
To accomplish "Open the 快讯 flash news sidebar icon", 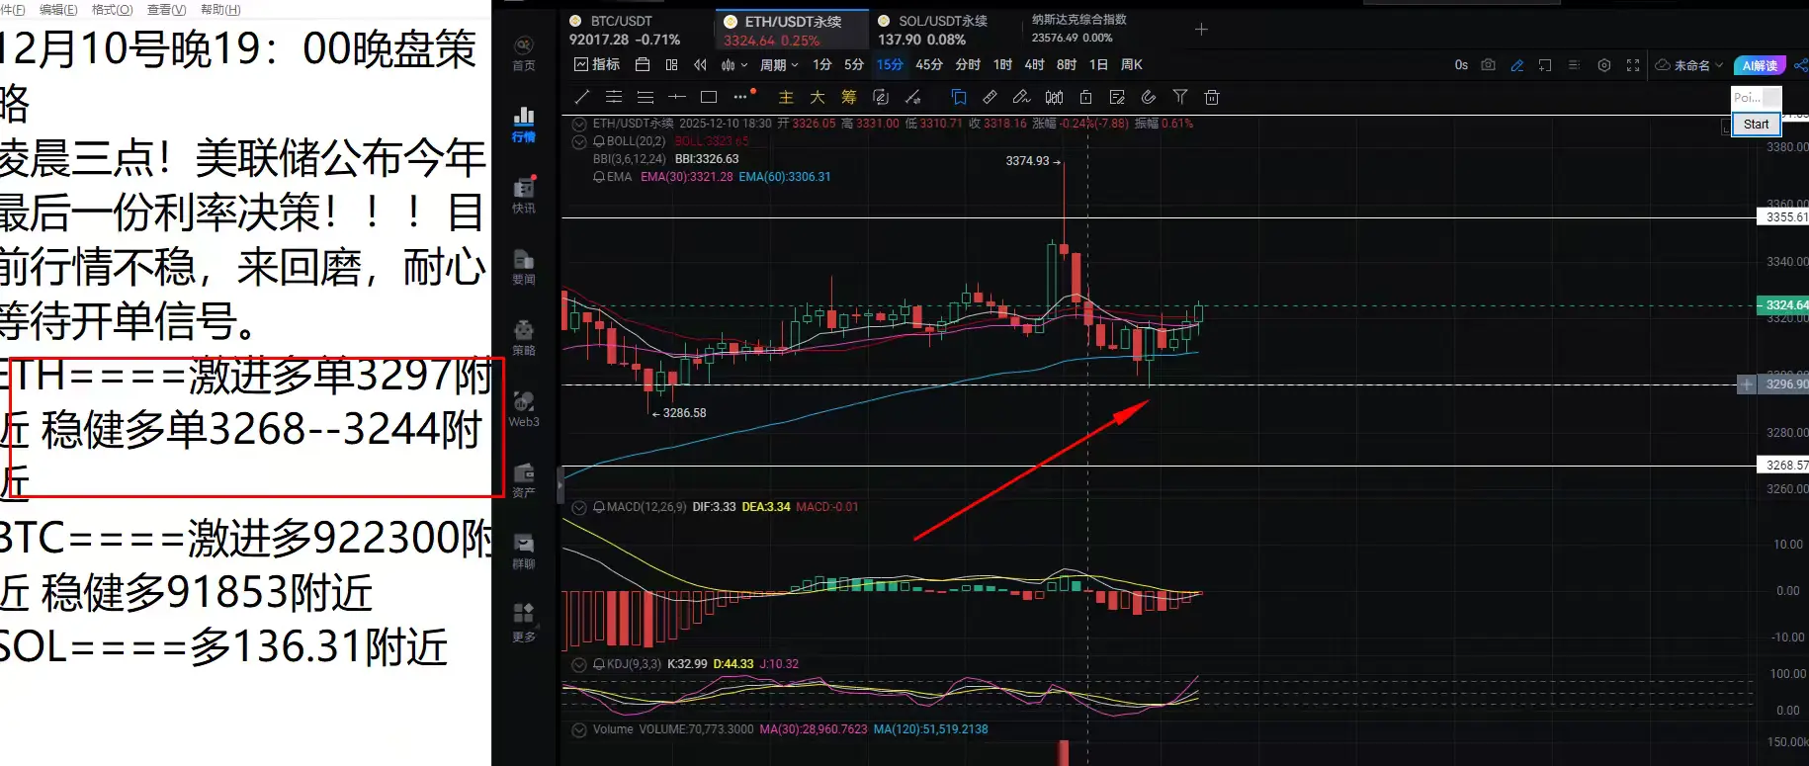I will 524,195.
